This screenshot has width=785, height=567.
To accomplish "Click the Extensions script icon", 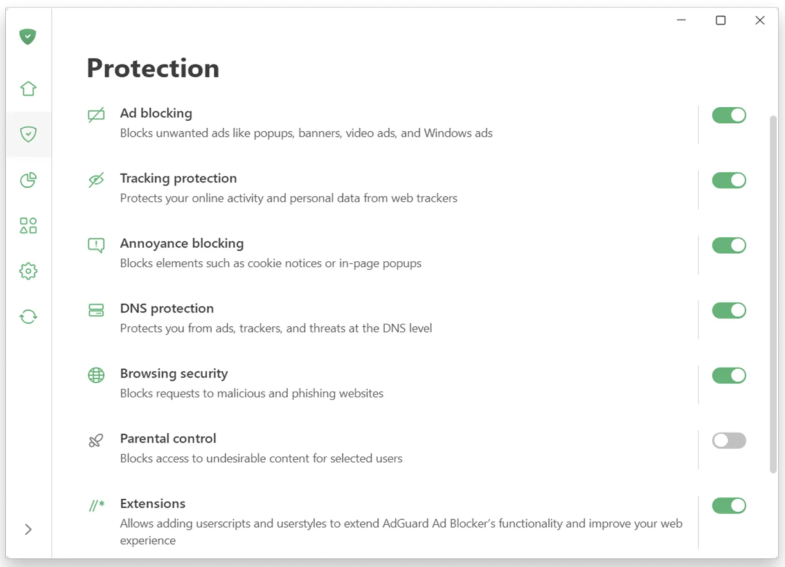I will tap(96, 506).
